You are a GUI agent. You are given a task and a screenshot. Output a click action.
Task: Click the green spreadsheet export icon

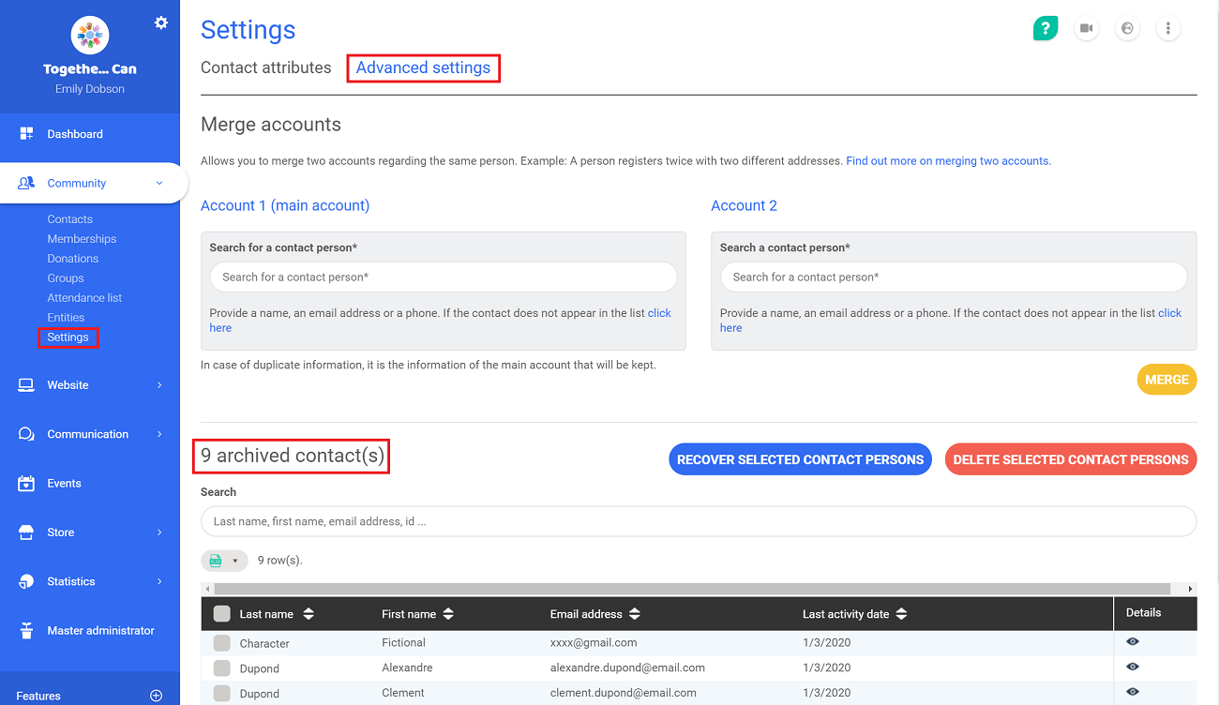pyautogui.click(x=216, y=561)
